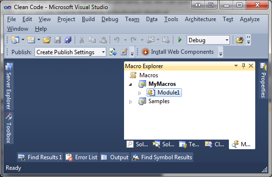272x177 pixels.
Task: Switch to the Output tab
Action: 114,157
